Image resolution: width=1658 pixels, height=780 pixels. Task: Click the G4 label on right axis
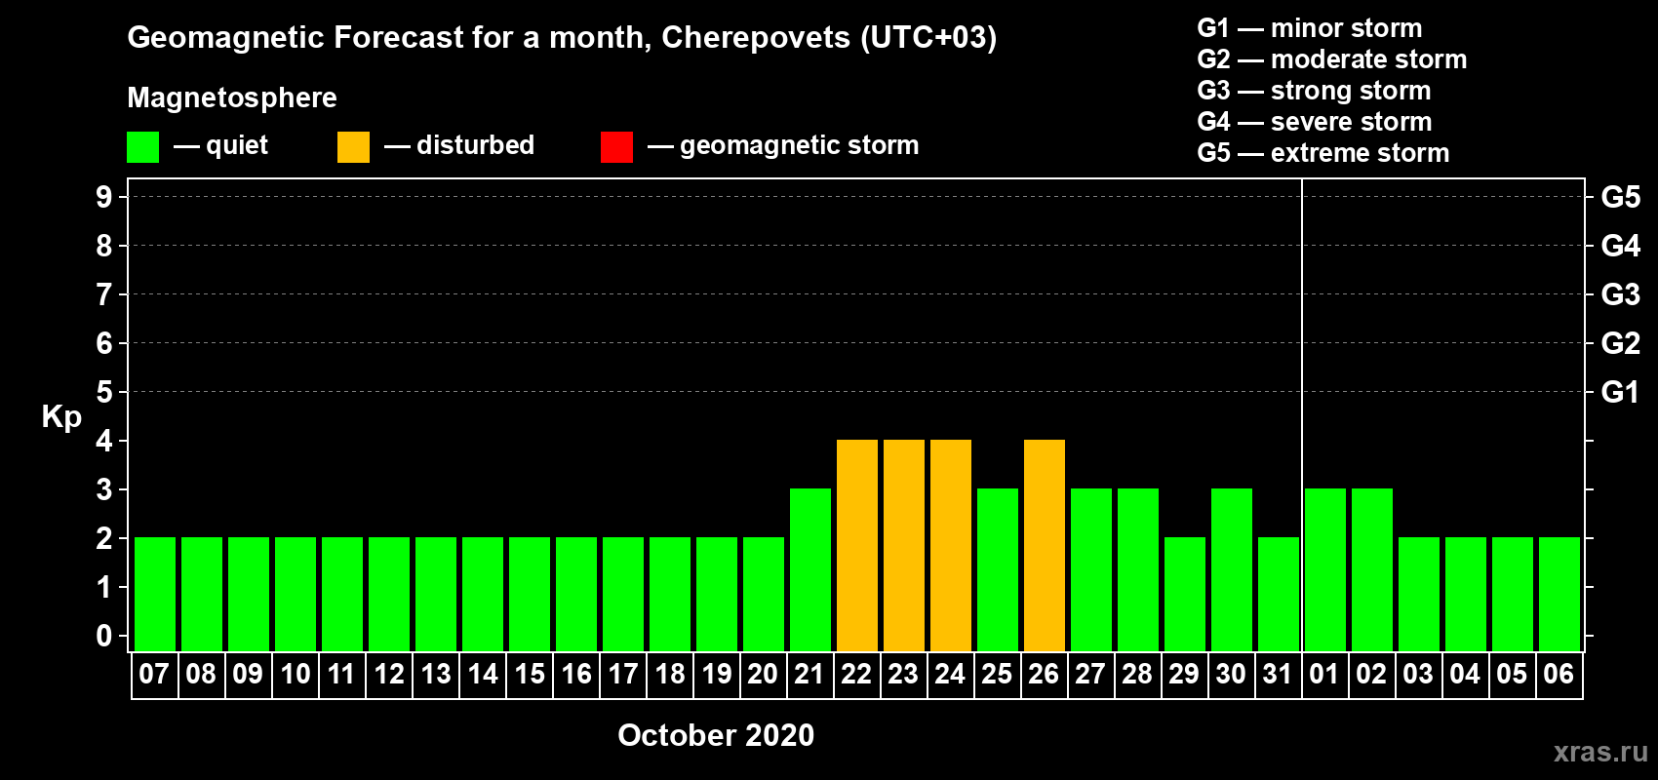(x=1621, y=246)
